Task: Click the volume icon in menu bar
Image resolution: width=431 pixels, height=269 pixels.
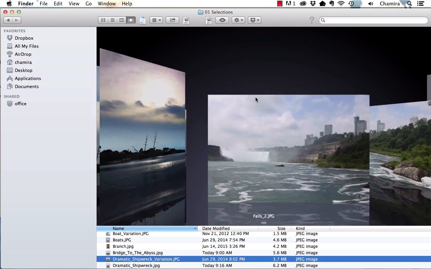Action: [x=371, y=4]
